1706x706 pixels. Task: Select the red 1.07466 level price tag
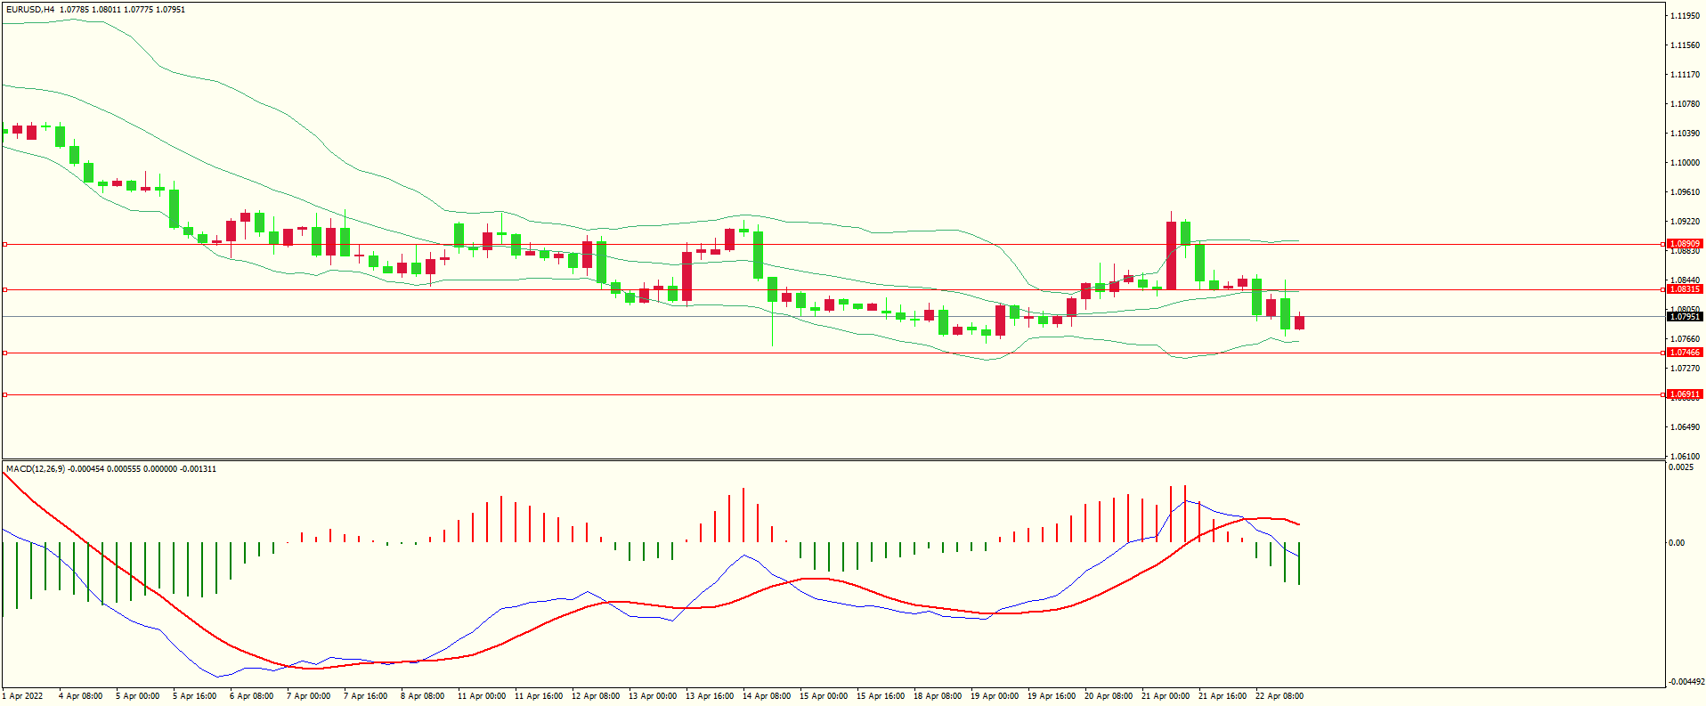click(x=1685, y=353)
